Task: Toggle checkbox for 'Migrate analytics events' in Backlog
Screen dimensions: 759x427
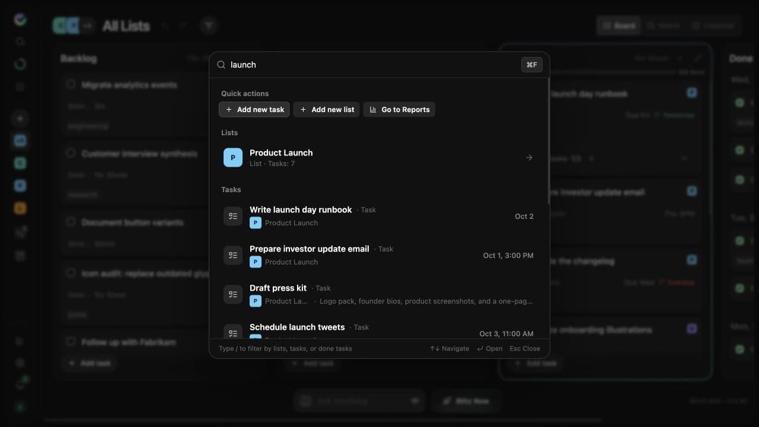Action: point(71,84)
